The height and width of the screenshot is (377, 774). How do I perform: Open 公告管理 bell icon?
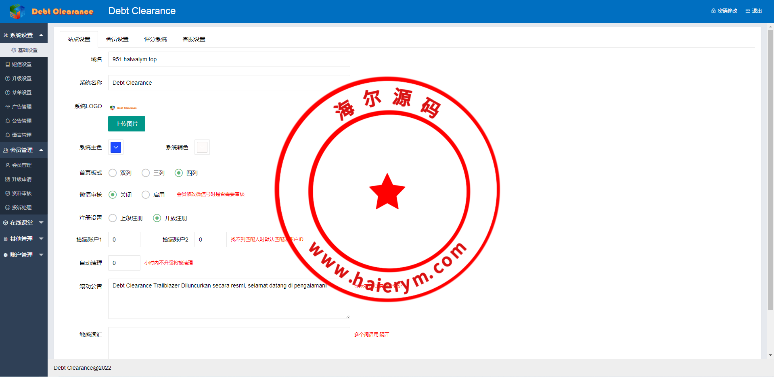tap(8, 121)
